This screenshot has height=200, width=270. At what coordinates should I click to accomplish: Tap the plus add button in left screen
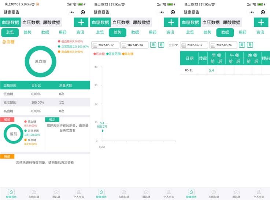point(81,22)
